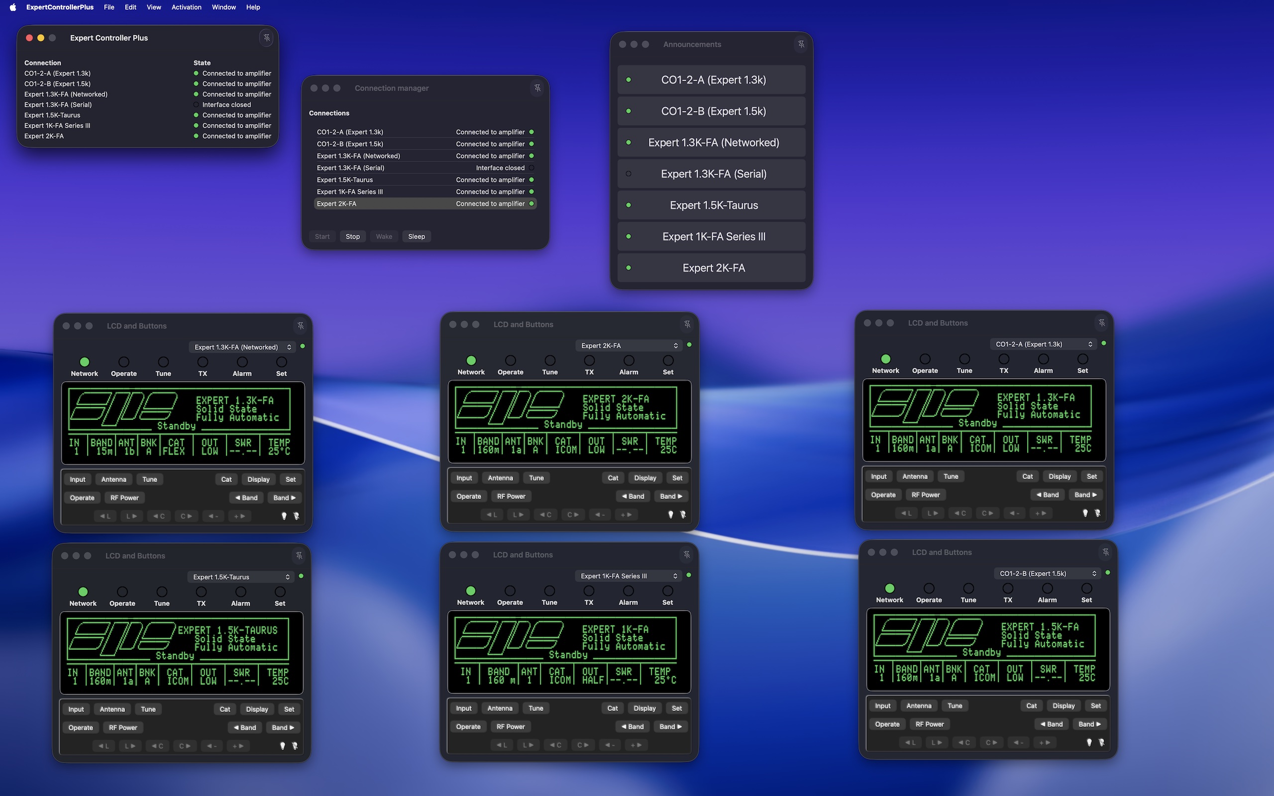This screenshot has width=1274, height=796.
Task: Open the CO1-2-A (Expert 1.3k) amplifier dropdown
Action: pos(1044,344)
